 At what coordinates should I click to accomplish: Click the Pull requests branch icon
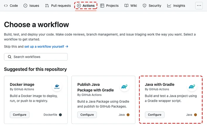47,6
